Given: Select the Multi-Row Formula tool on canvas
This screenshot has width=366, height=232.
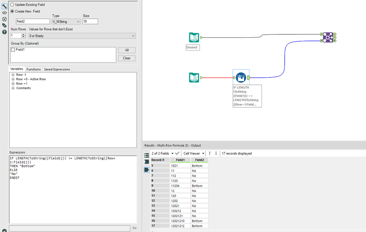Looking at the screenshot, I should [241, 77].
